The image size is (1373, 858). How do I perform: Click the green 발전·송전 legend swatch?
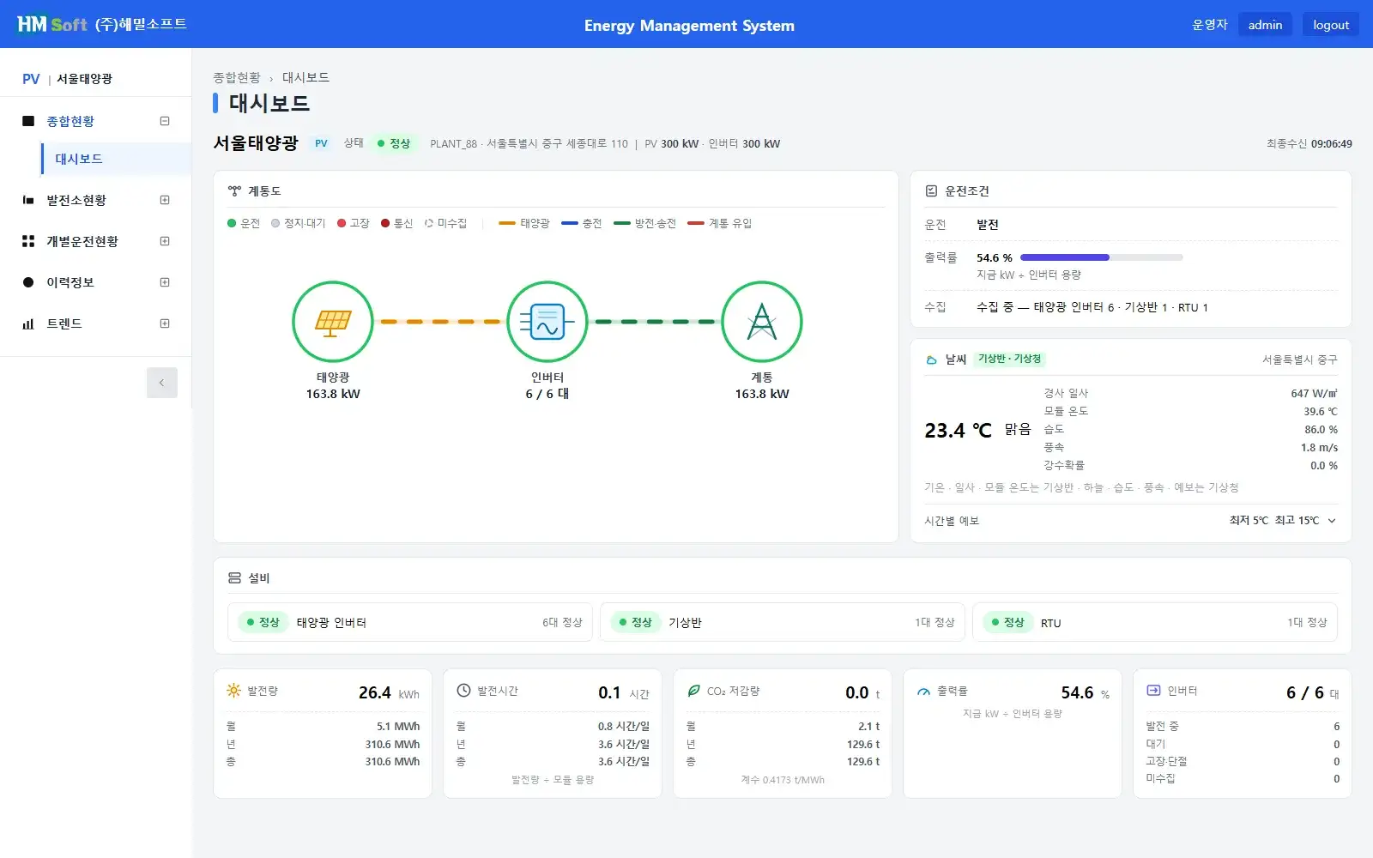(x=622, y=223)
